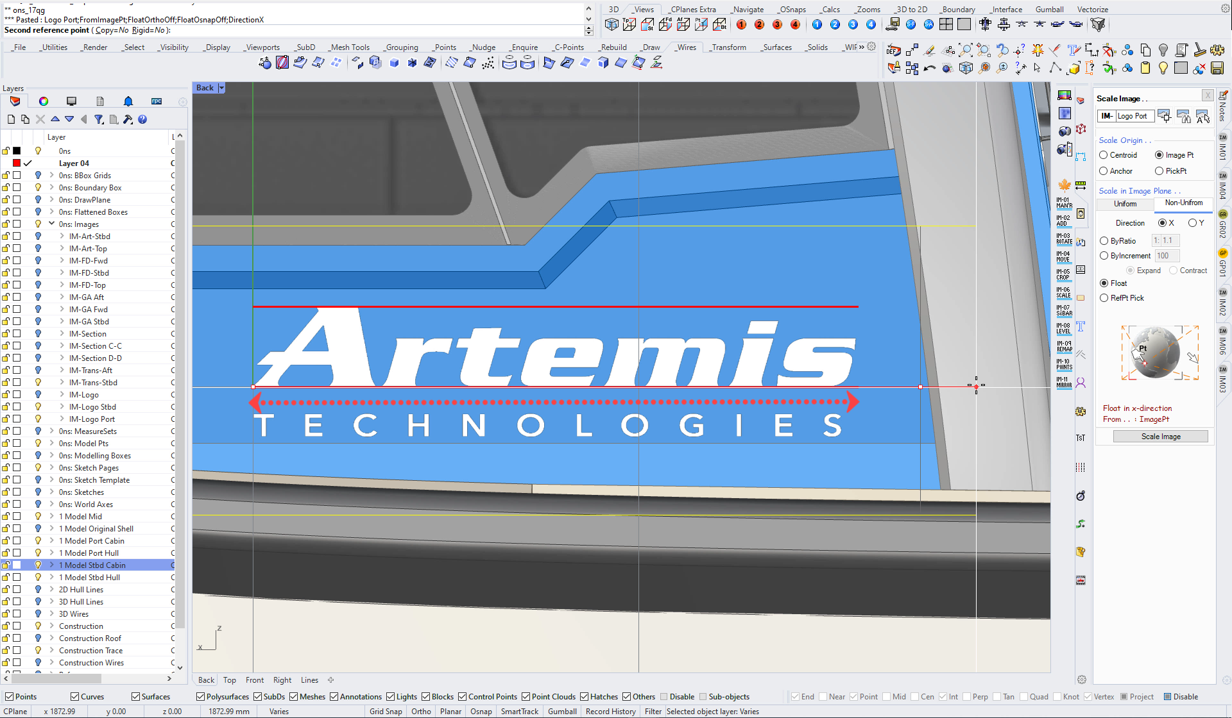Click the Save floppy disk icon
Image resolution: width=1232 pixels, height=718 pixels.
(x=1217, y=68)
